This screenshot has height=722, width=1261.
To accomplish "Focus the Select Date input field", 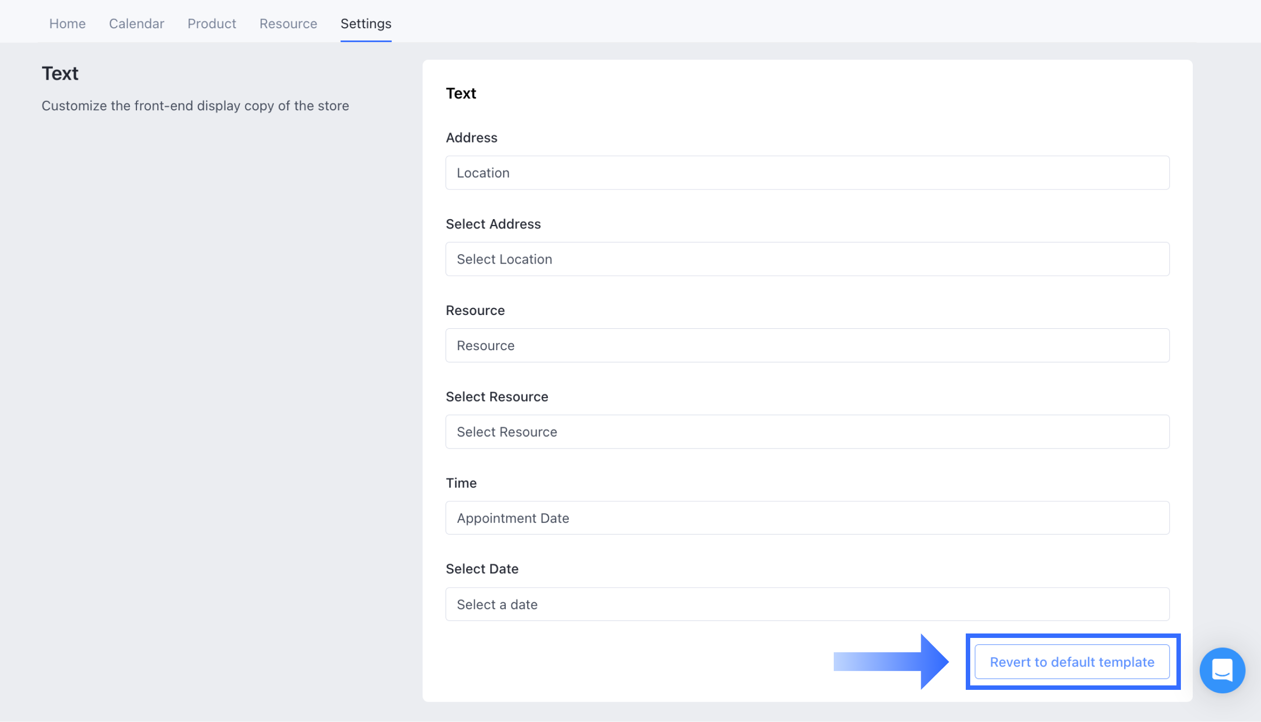I will tap(807, 604).
